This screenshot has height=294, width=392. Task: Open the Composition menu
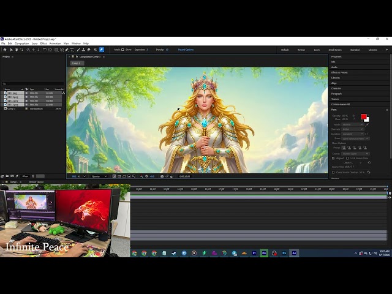point(22,43)
